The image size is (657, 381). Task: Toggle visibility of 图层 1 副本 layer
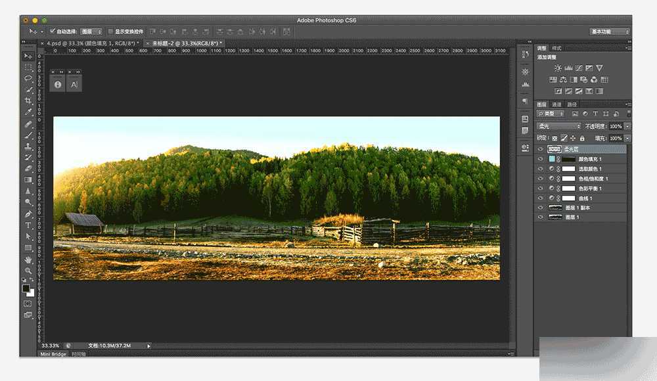(x=539, y=207)
